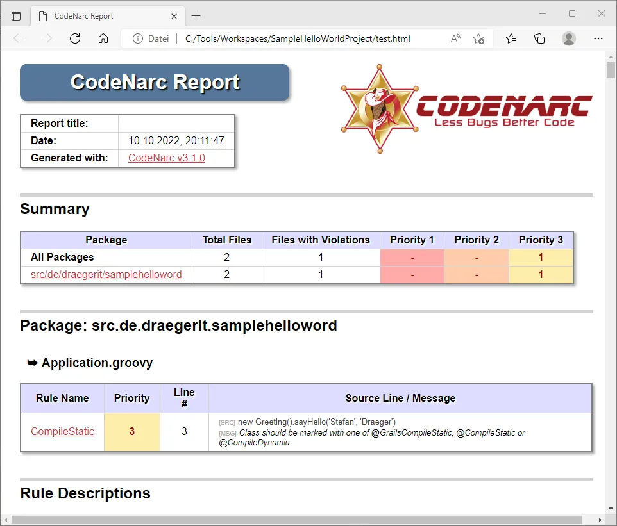The image size is (617, 526).
Task: Reload the CodeNarc Report page
Action: (75, 38)
